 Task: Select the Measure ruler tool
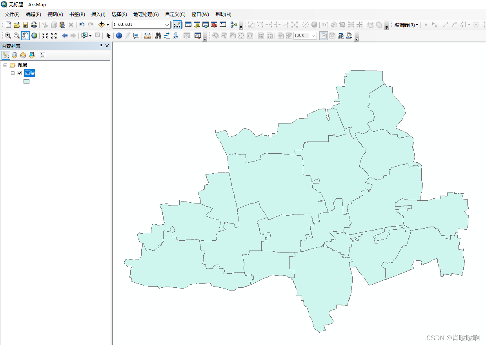coord(147,36)
